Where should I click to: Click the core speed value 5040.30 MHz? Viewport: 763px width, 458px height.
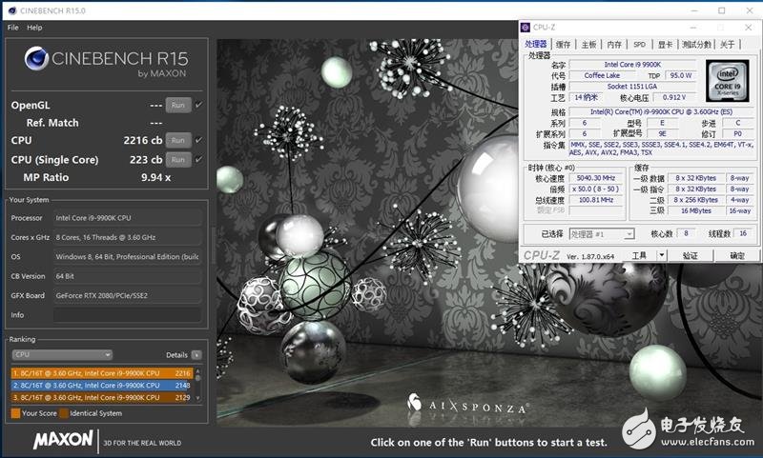click(x=596, y=178)
